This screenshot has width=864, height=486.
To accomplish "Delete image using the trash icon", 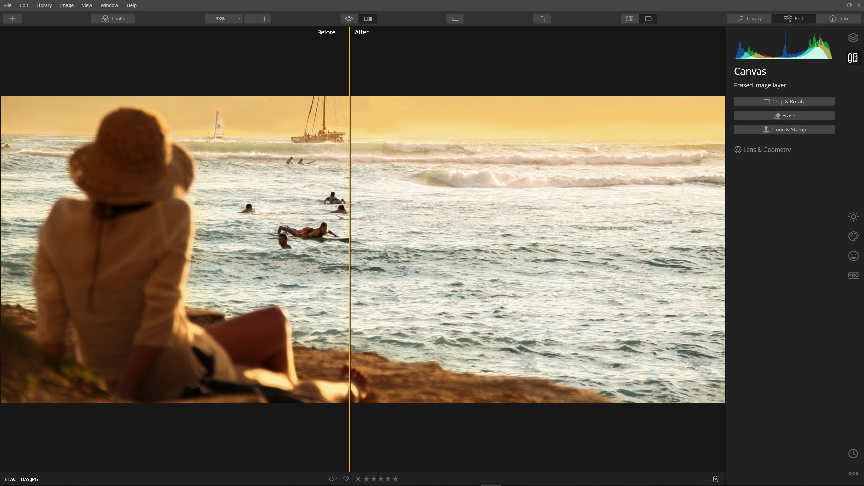I will pyautogui.click(x=715, y=479).
